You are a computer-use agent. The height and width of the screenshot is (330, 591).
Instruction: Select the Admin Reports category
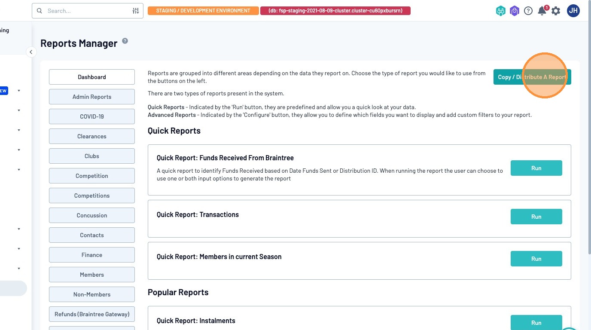coord(92,97)
